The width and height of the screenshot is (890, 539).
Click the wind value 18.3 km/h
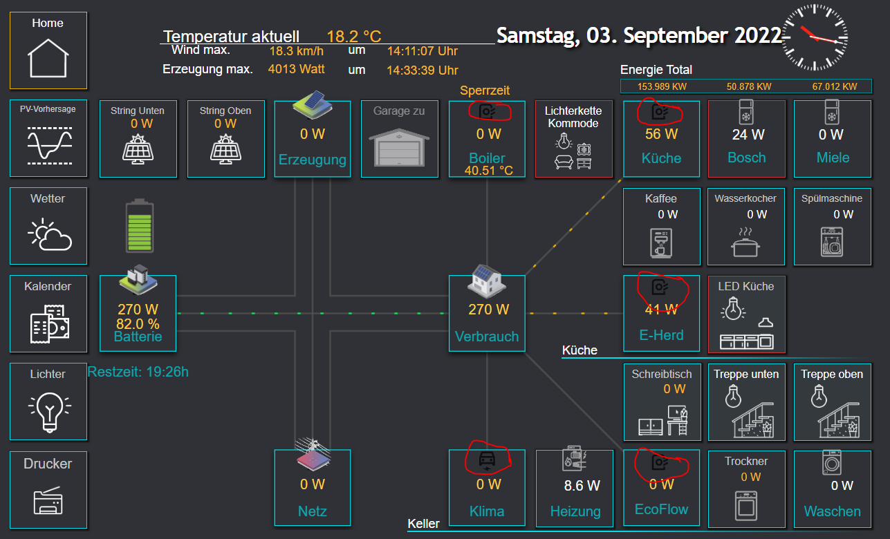(297, 51)
